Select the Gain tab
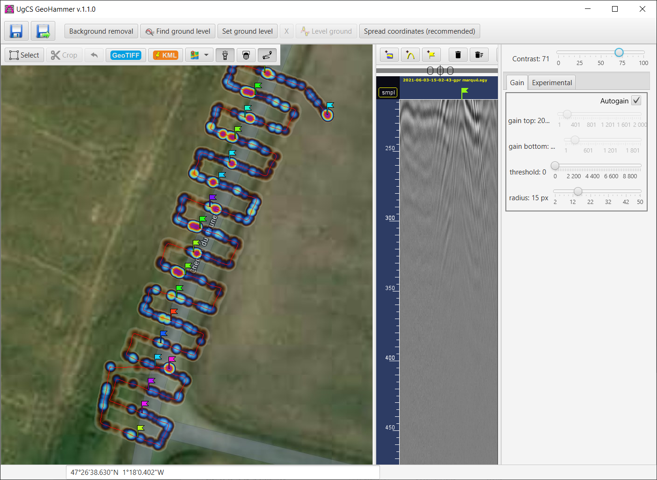 (517, 83)
